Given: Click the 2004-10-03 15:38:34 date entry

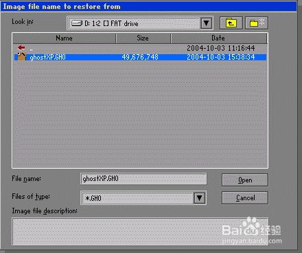Looking at the screenshot, I should (221, 57).
